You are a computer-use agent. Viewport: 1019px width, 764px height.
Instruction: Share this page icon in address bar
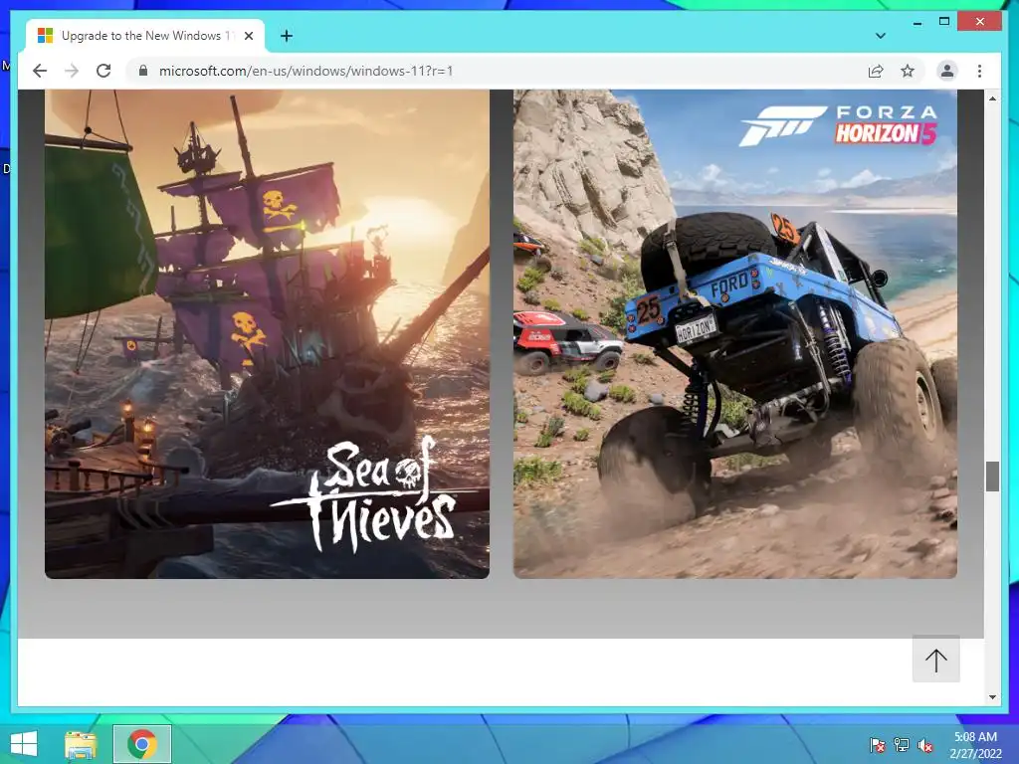pyautogui.click(x=876, y=71)
